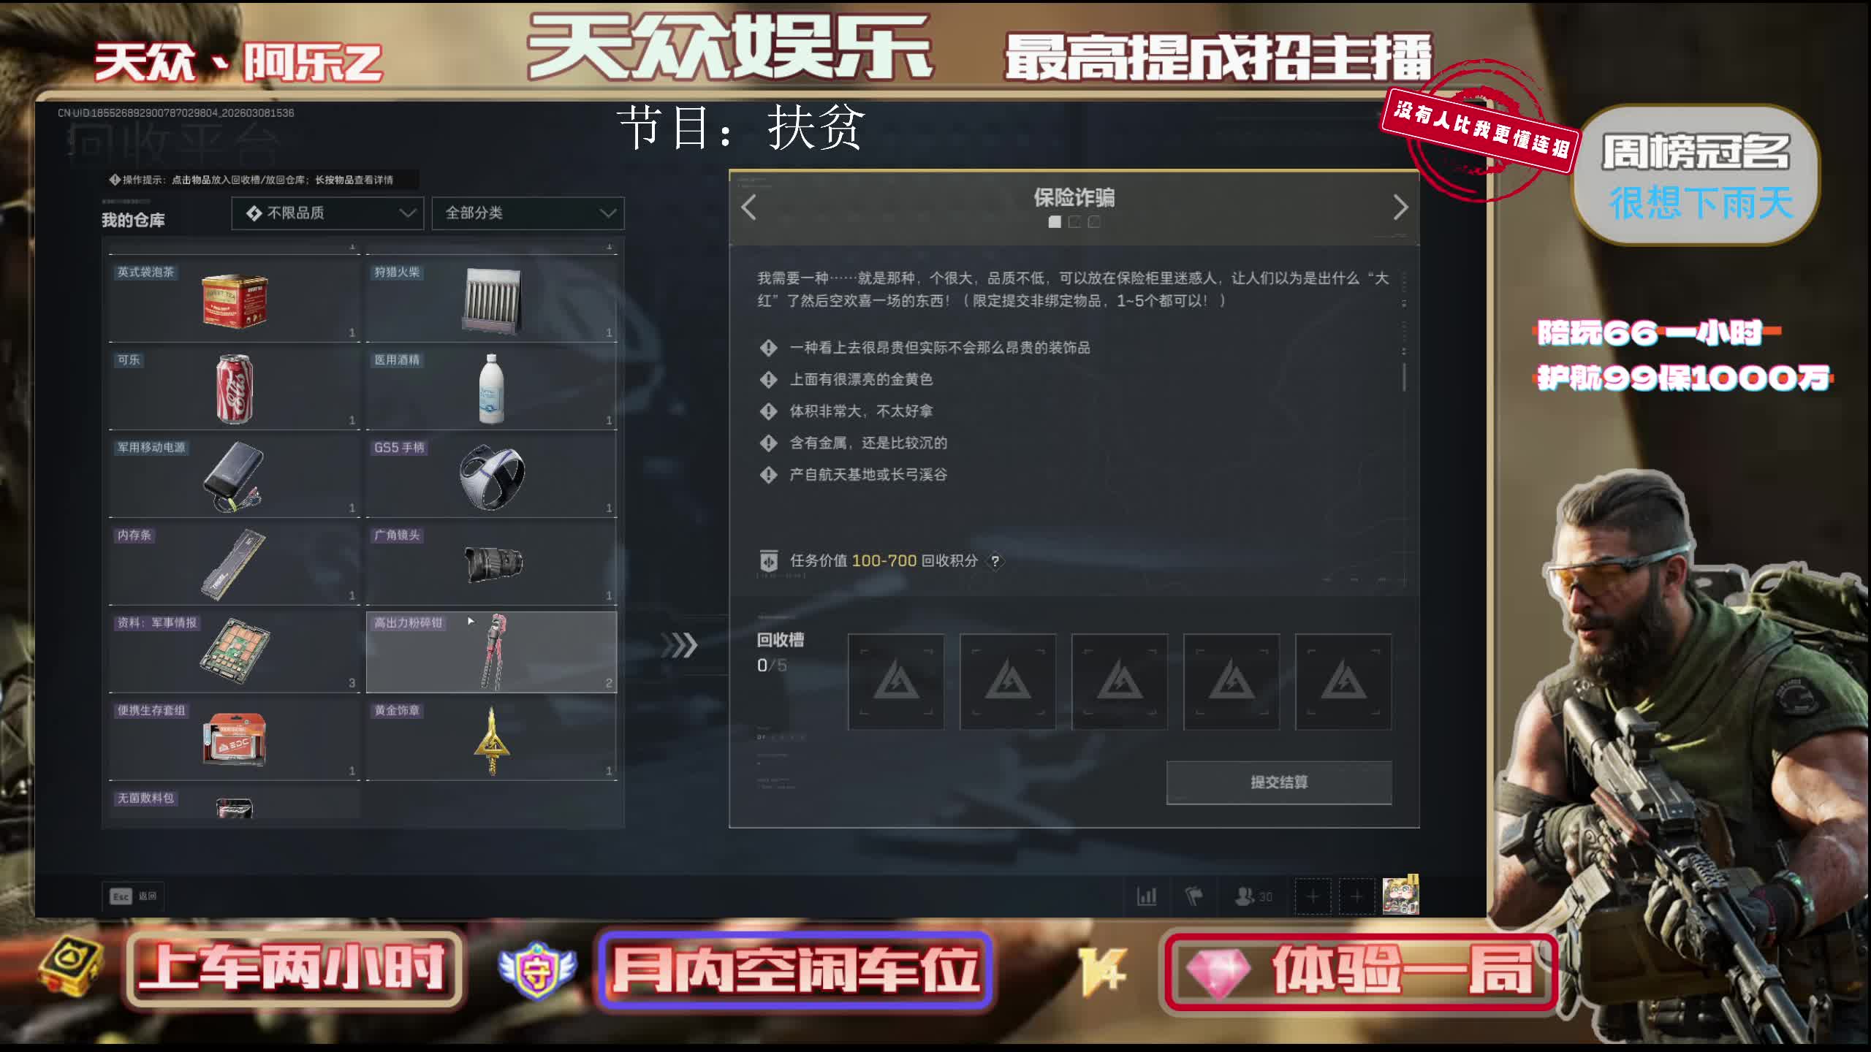Image resolution: width=1871 pixels, height=1052 pixels.
Task: Select the 黄金饰章 item in the warehouse
Action: [x=491, y=739]
